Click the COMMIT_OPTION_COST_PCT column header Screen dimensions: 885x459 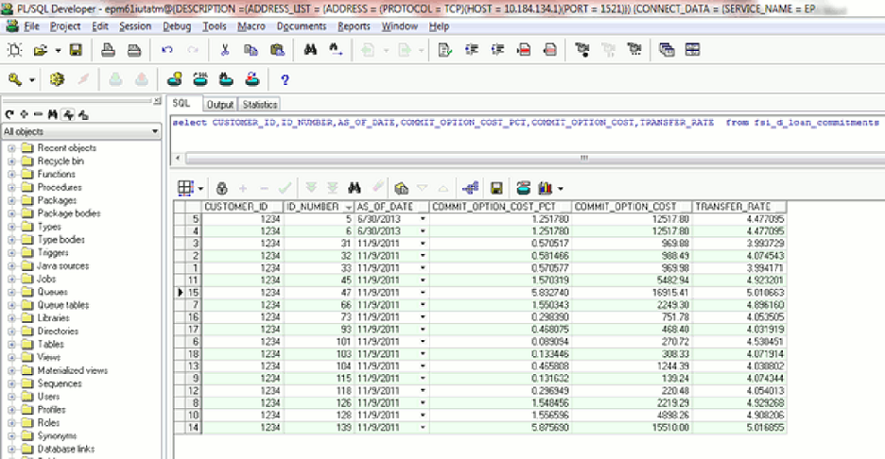pyautogui.click(x=500, y=207)
